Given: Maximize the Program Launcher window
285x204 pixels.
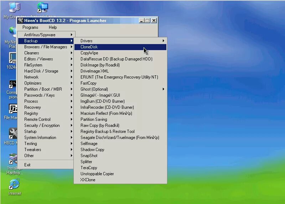Looking at the screenshot, I should (147, 21).
